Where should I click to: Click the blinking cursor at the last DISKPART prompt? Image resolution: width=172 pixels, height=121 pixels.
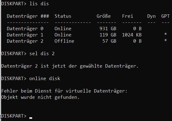click(31, 118)
